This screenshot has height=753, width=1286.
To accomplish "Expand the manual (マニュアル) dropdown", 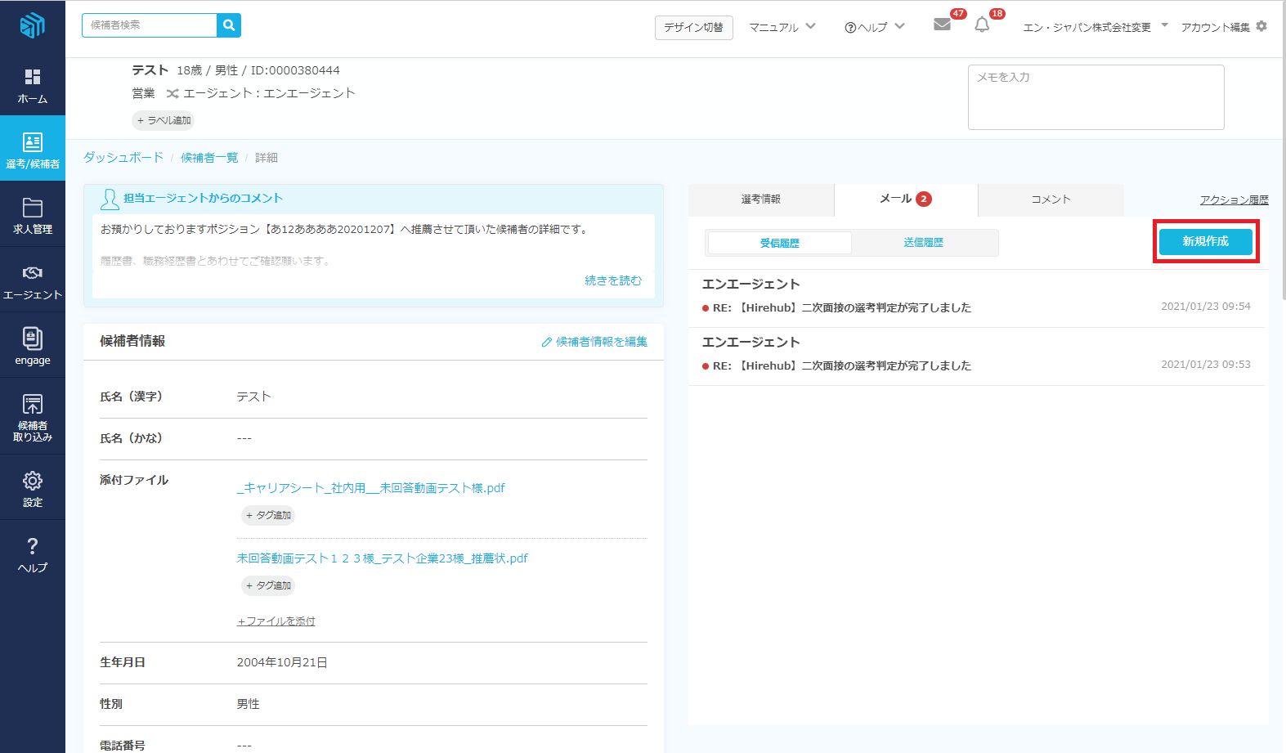I will click(782, 27).
